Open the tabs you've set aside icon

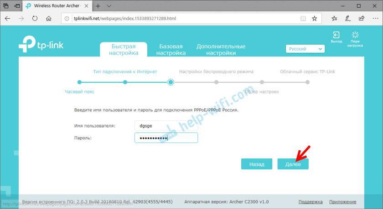click(x=6, y=6)
